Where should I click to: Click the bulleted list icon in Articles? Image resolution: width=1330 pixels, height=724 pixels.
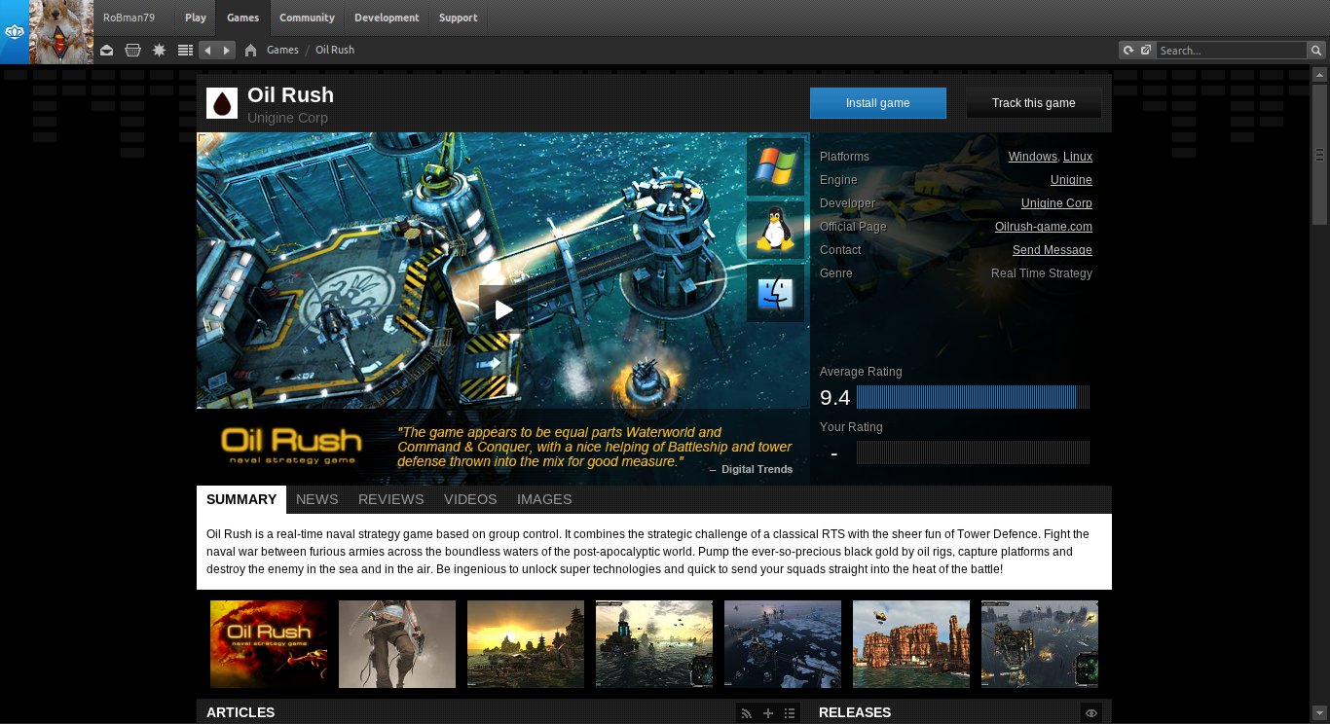pyautogui.click(x=790, y=713)
